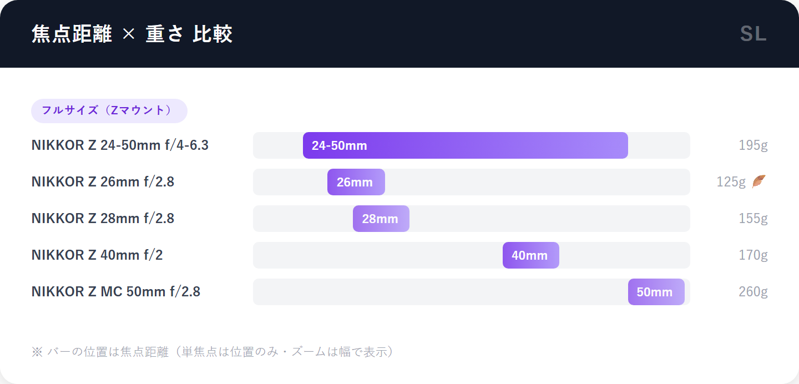Select NIKKOR Z 28mm f/2.8 label

click(x=103, y=219)
